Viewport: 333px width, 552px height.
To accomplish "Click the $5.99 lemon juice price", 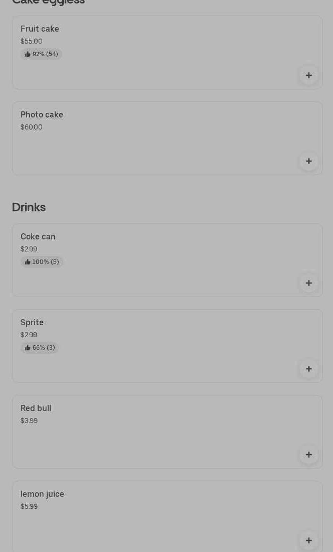I will 29,507.
